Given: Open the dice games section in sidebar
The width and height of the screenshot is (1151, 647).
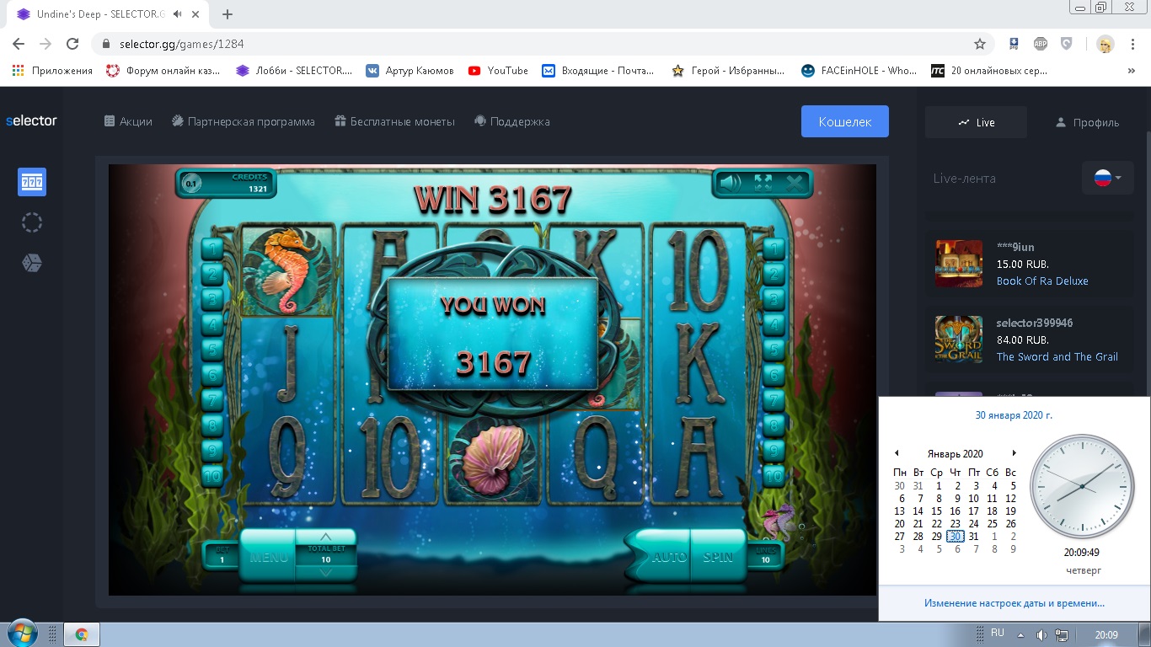Looking at the screenshot, I should tap(32, 264).
